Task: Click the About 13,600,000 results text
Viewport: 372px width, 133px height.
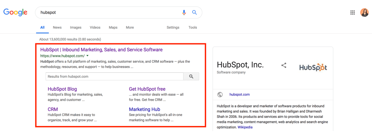Action: point(70,39)
